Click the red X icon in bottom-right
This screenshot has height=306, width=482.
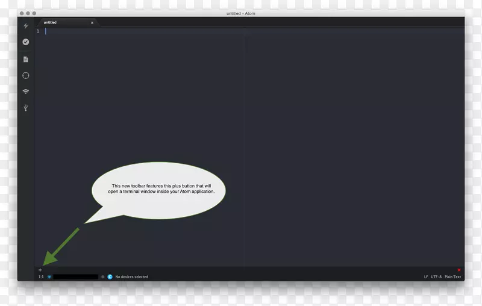pyautogui.click(x=459, y=270)
